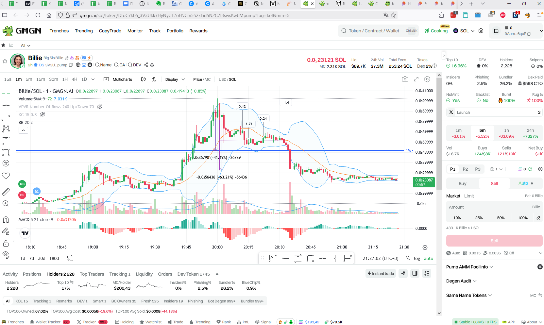Select the 5m chart timeframe
544x325 pixels.
click(29, 79)
